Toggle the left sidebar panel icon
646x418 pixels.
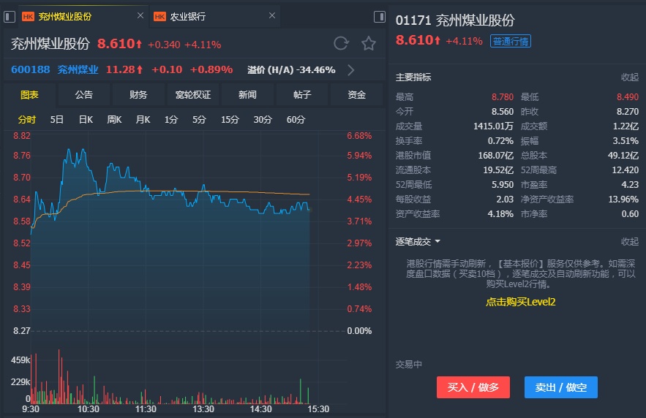pos(10,16)
